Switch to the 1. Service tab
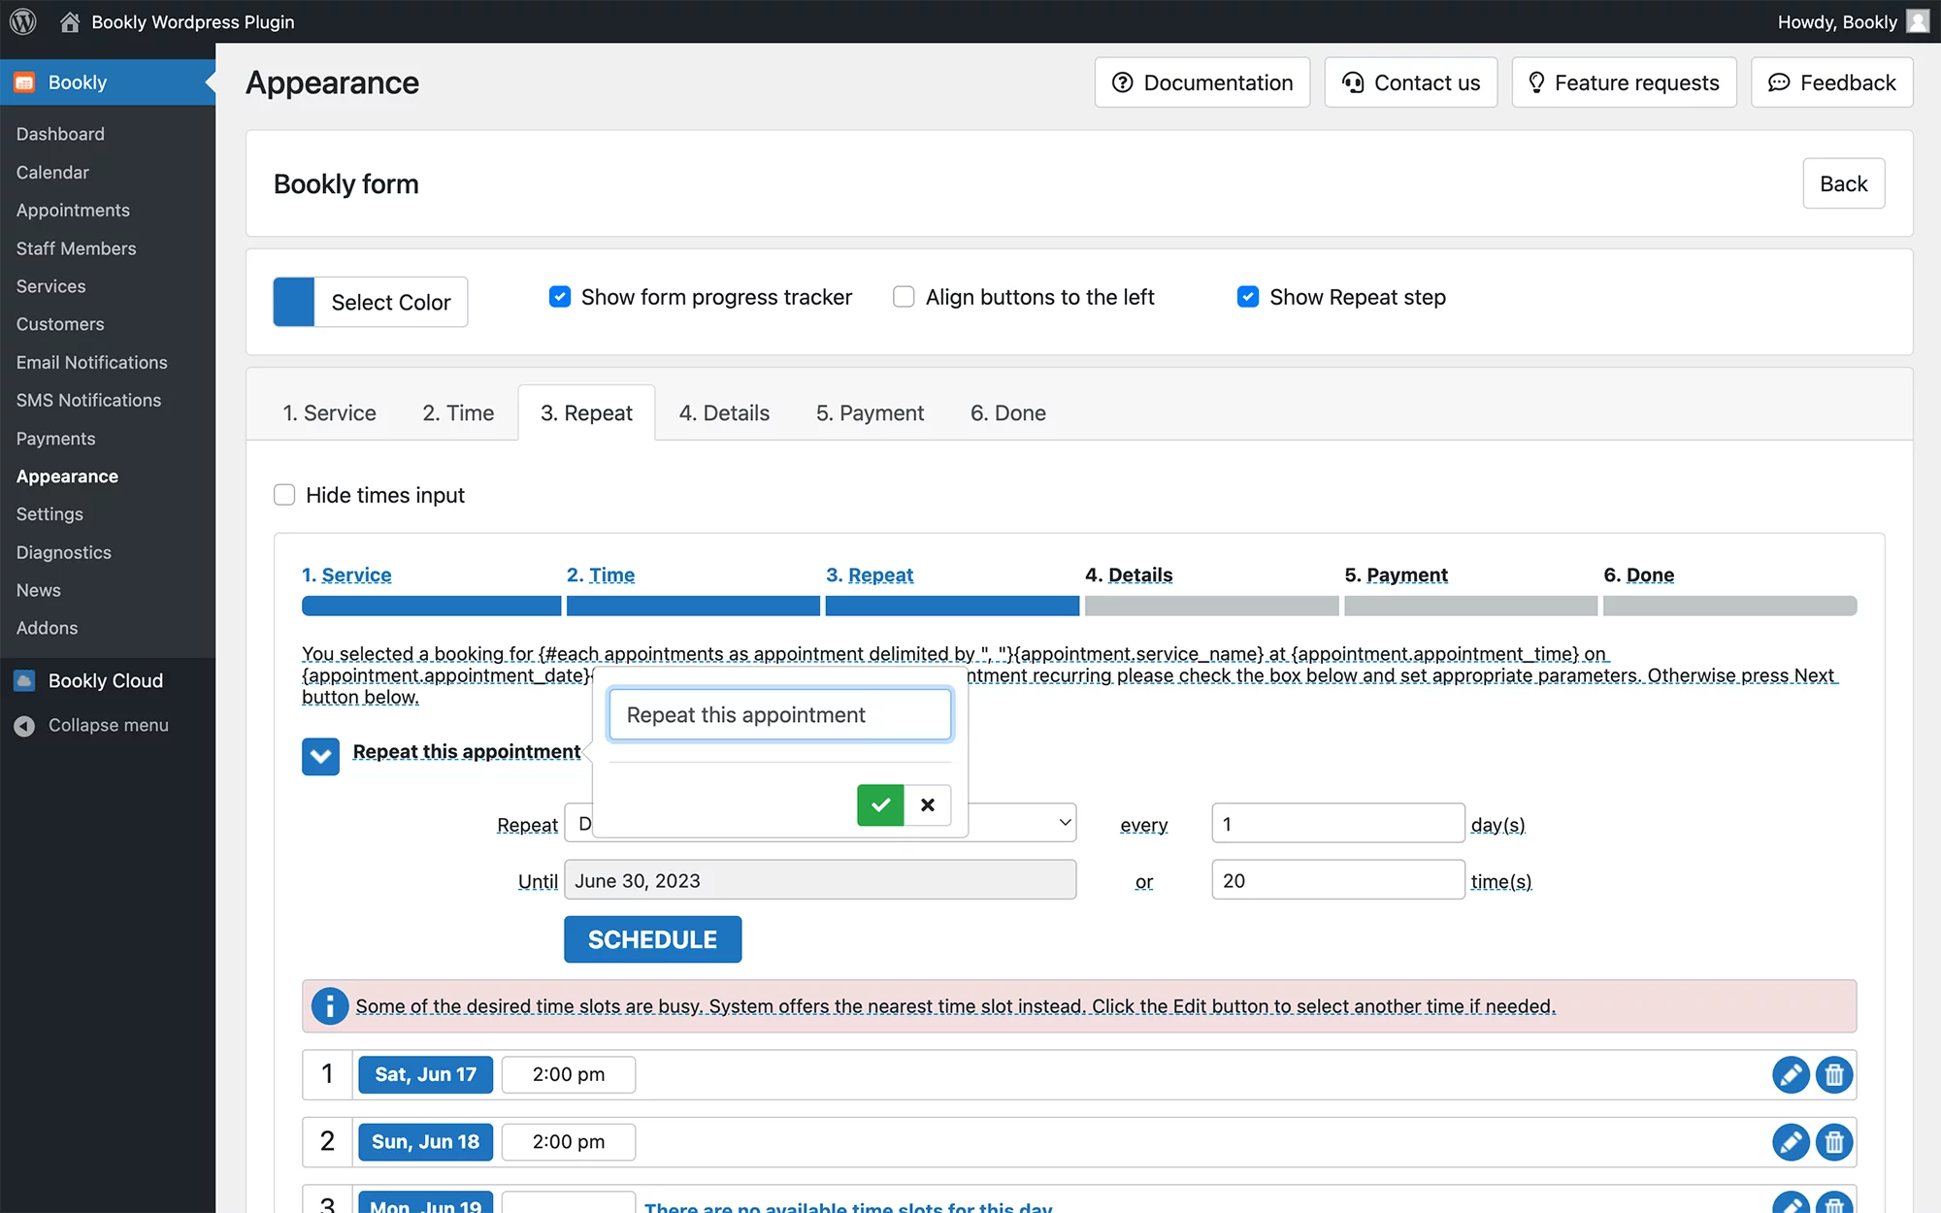 329,412
